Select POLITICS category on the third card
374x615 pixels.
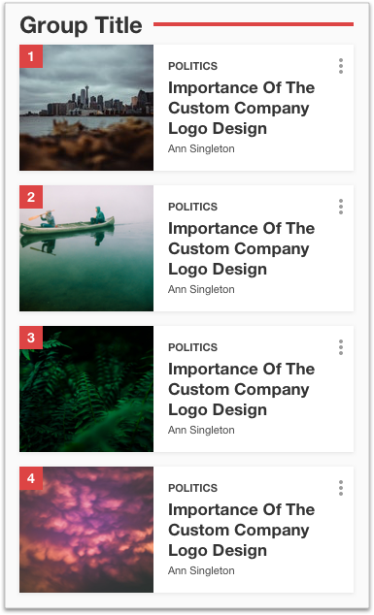(192, 347)
